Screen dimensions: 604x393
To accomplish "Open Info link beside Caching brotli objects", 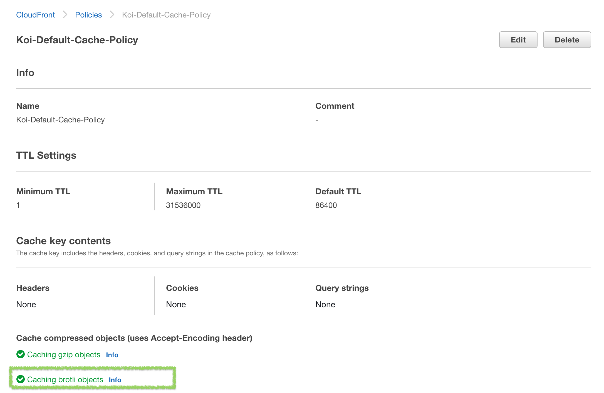I will click(x=115, y=380).
